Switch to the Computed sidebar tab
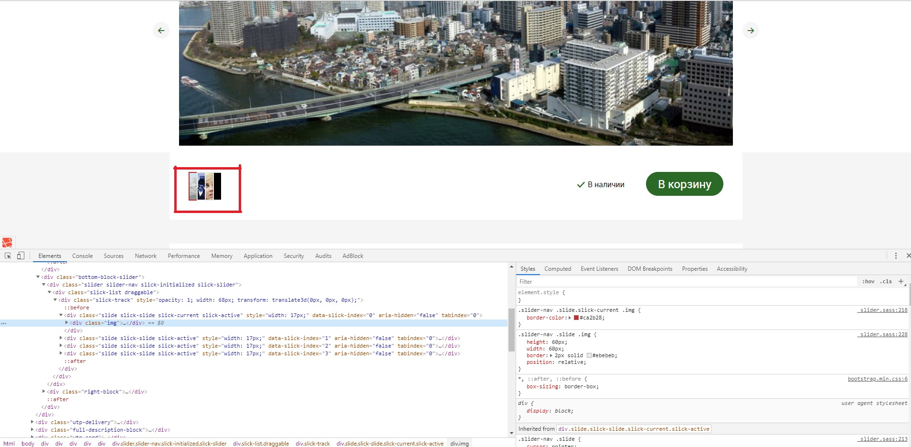911x447 pixels. 558,269
